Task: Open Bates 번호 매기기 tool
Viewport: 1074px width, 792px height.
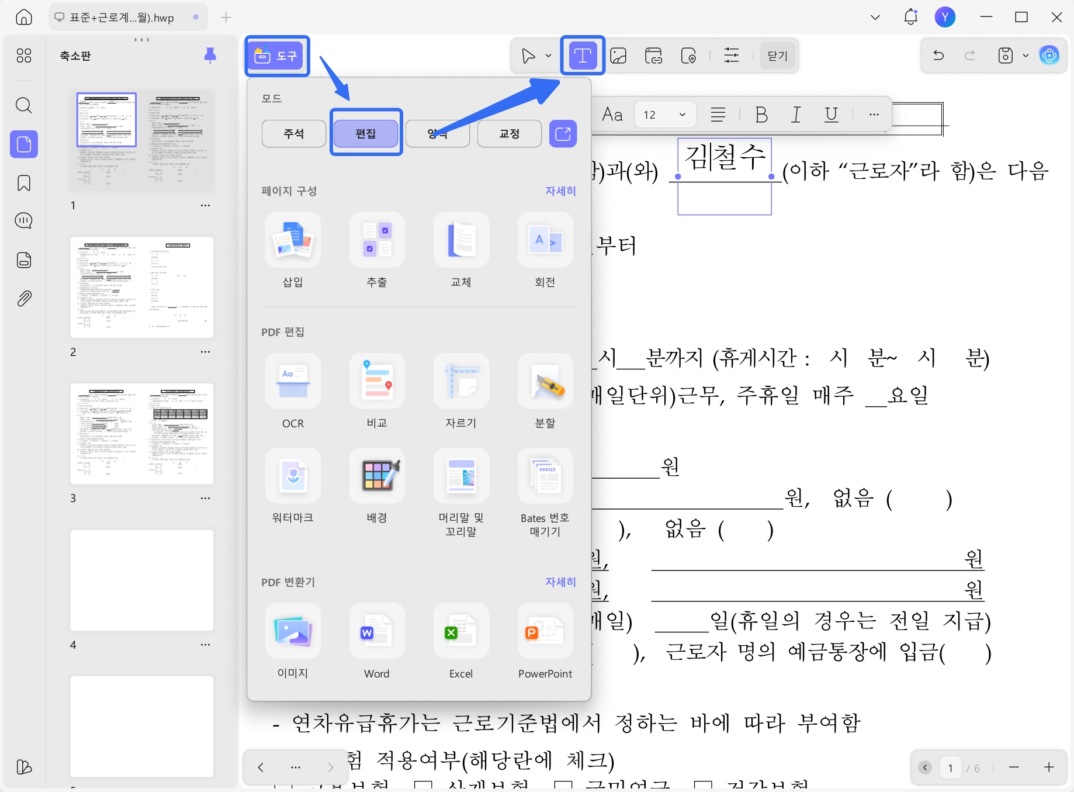Action: (x=545, y=493)
